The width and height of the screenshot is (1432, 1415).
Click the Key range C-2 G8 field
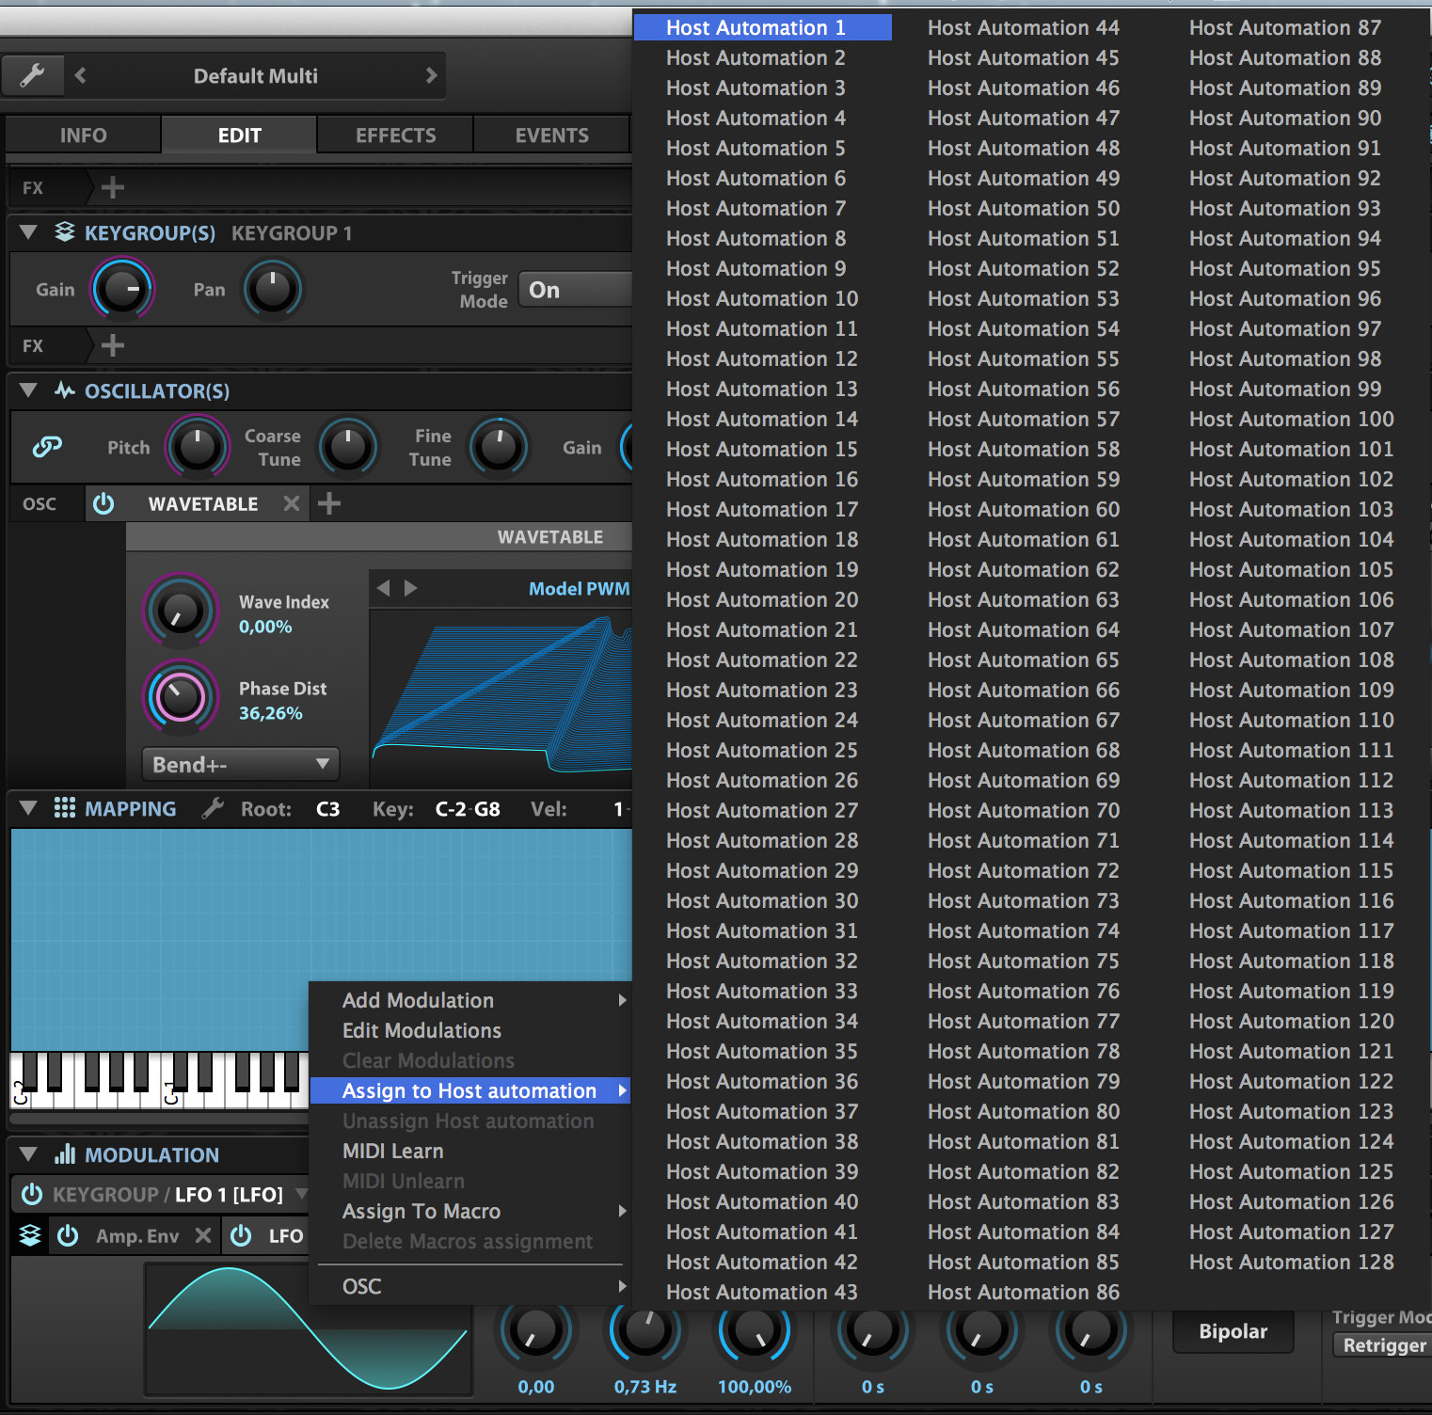click(468, 808)
